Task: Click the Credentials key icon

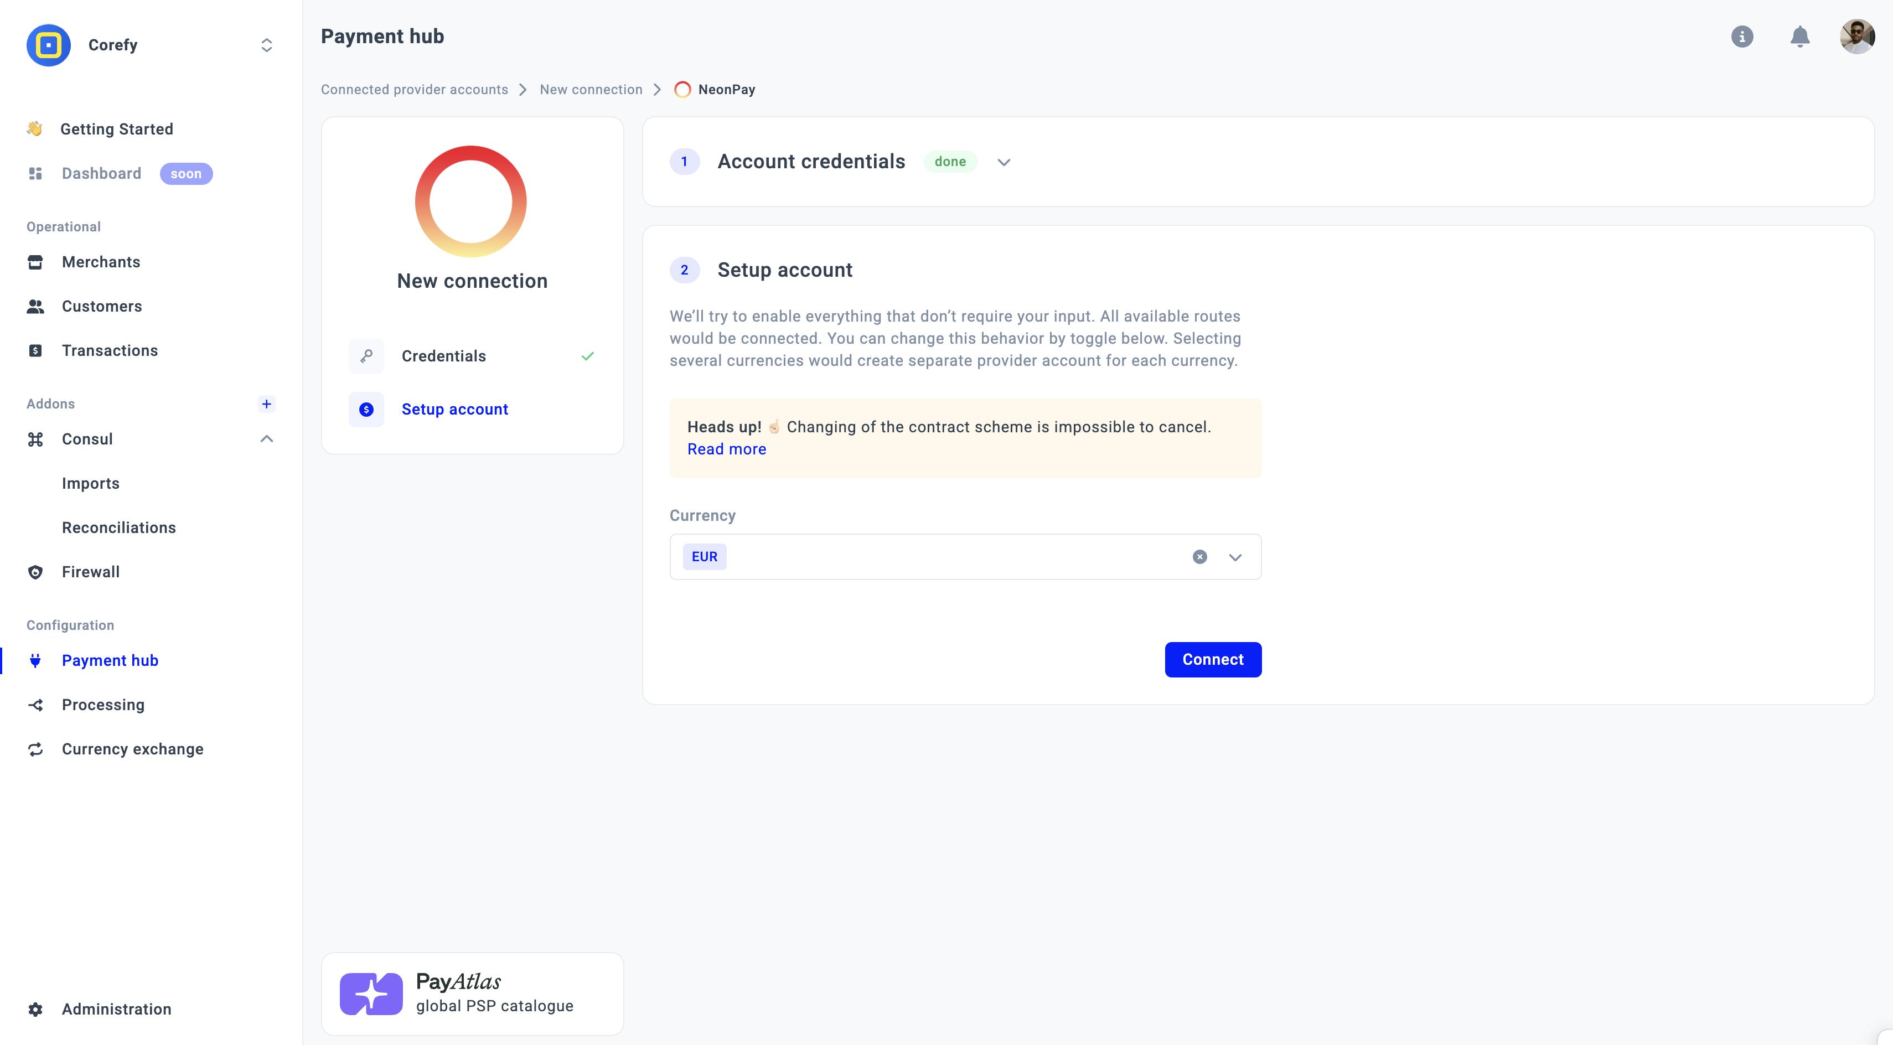Action: (x=366, y=356)
